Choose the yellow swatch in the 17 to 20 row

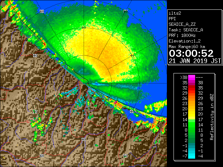coord(192,114)
